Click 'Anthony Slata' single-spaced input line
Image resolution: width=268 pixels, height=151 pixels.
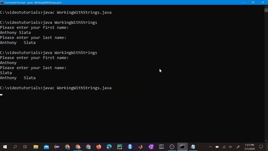[x=15, y=33]
